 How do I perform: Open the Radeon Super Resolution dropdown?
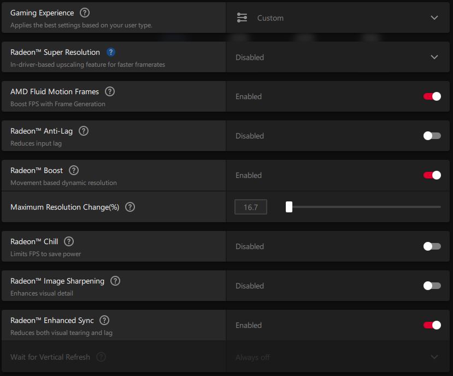click(x=434, y=57)
